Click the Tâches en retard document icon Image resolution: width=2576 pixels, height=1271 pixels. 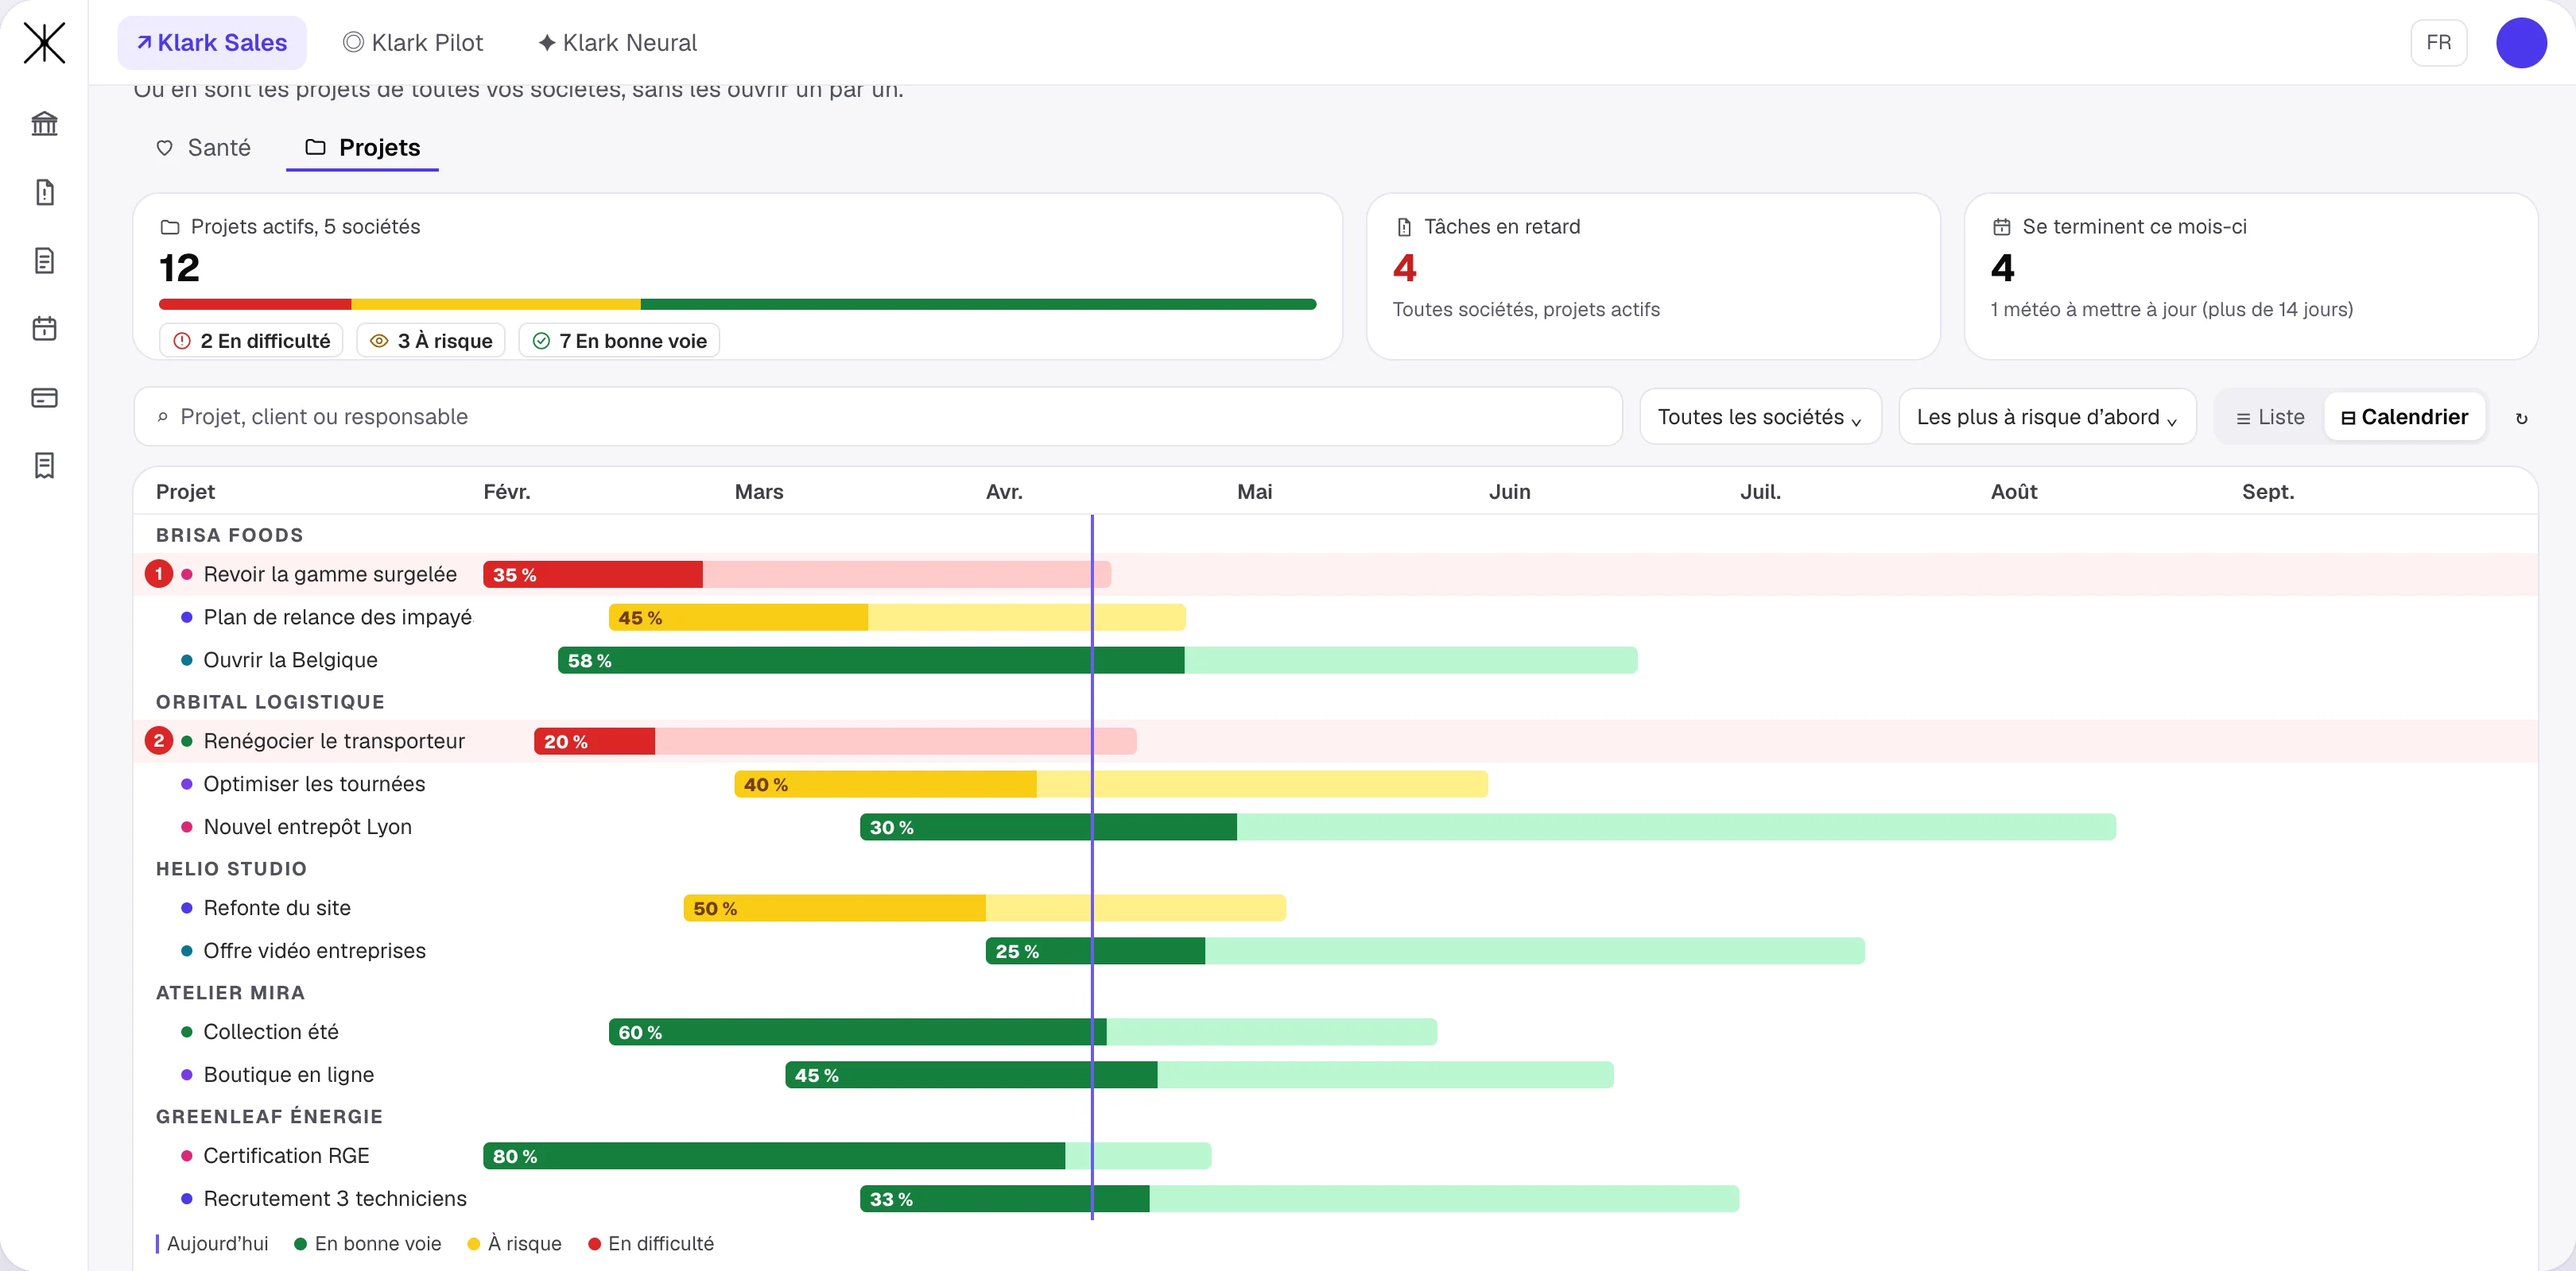click(1404, 227)
